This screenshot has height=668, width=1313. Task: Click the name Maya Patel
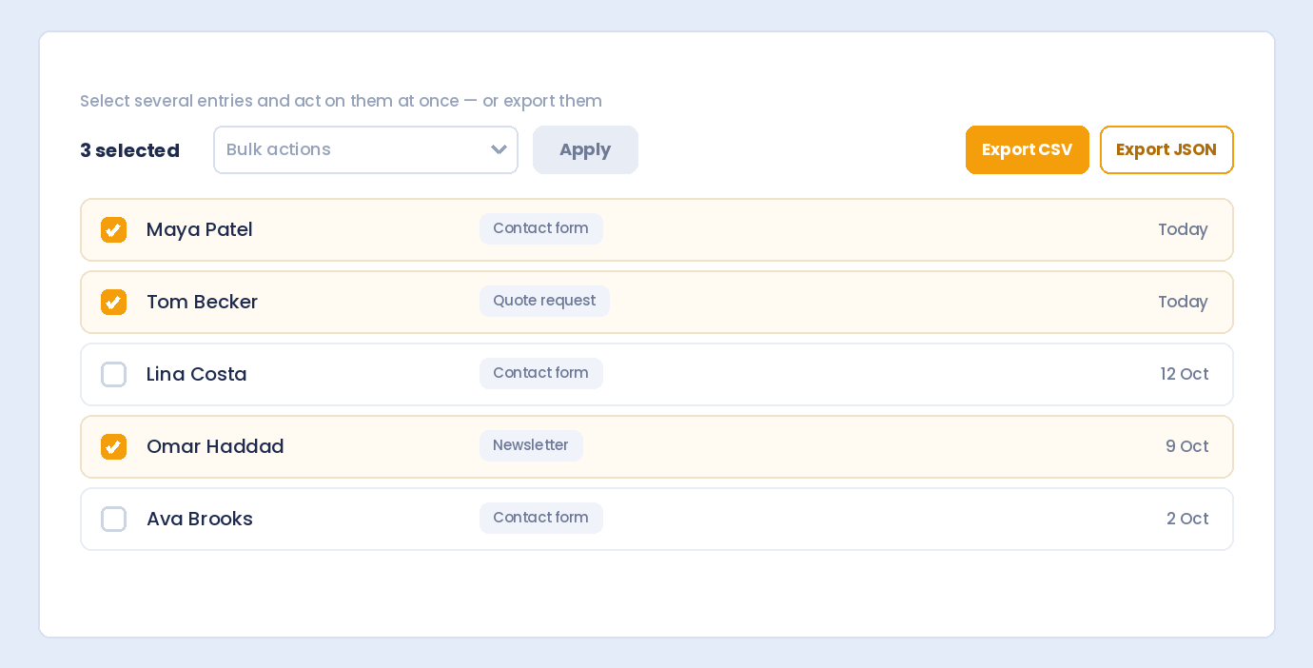click(199, 229)
